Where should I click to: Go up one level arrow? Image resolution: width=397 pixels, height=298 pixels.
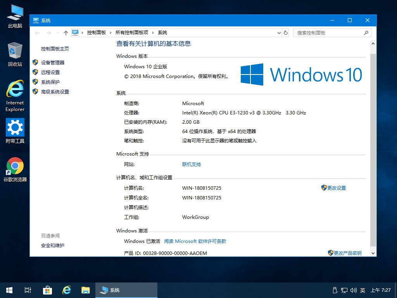[x=66, y=33]
